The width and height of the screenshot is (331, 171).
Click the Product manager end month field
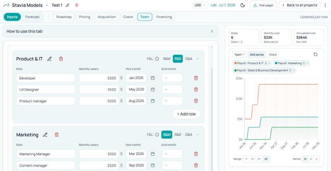[172, 101]
